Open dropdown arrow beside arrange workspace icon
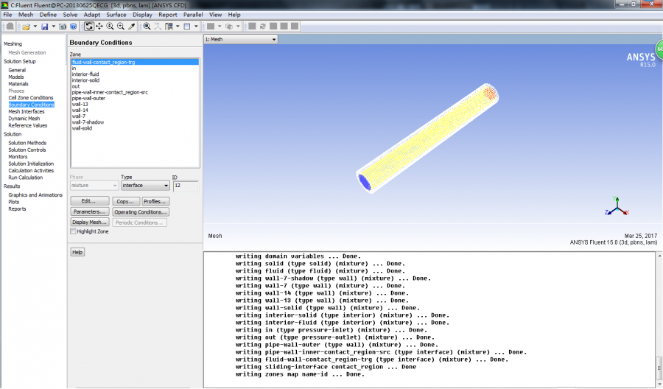This screenshot has height=389, width=663. [178, 27]
